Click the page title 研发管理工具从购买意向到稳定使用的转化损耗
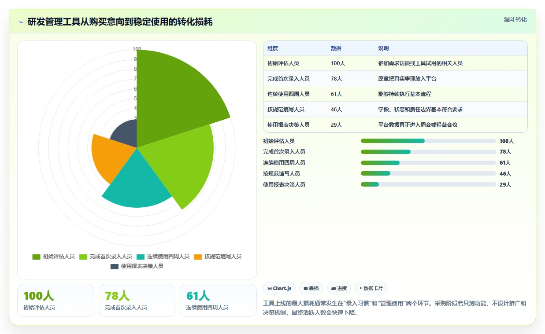This screenshot has height=334, width=545. pyautogui.click(x=120, y=22)
